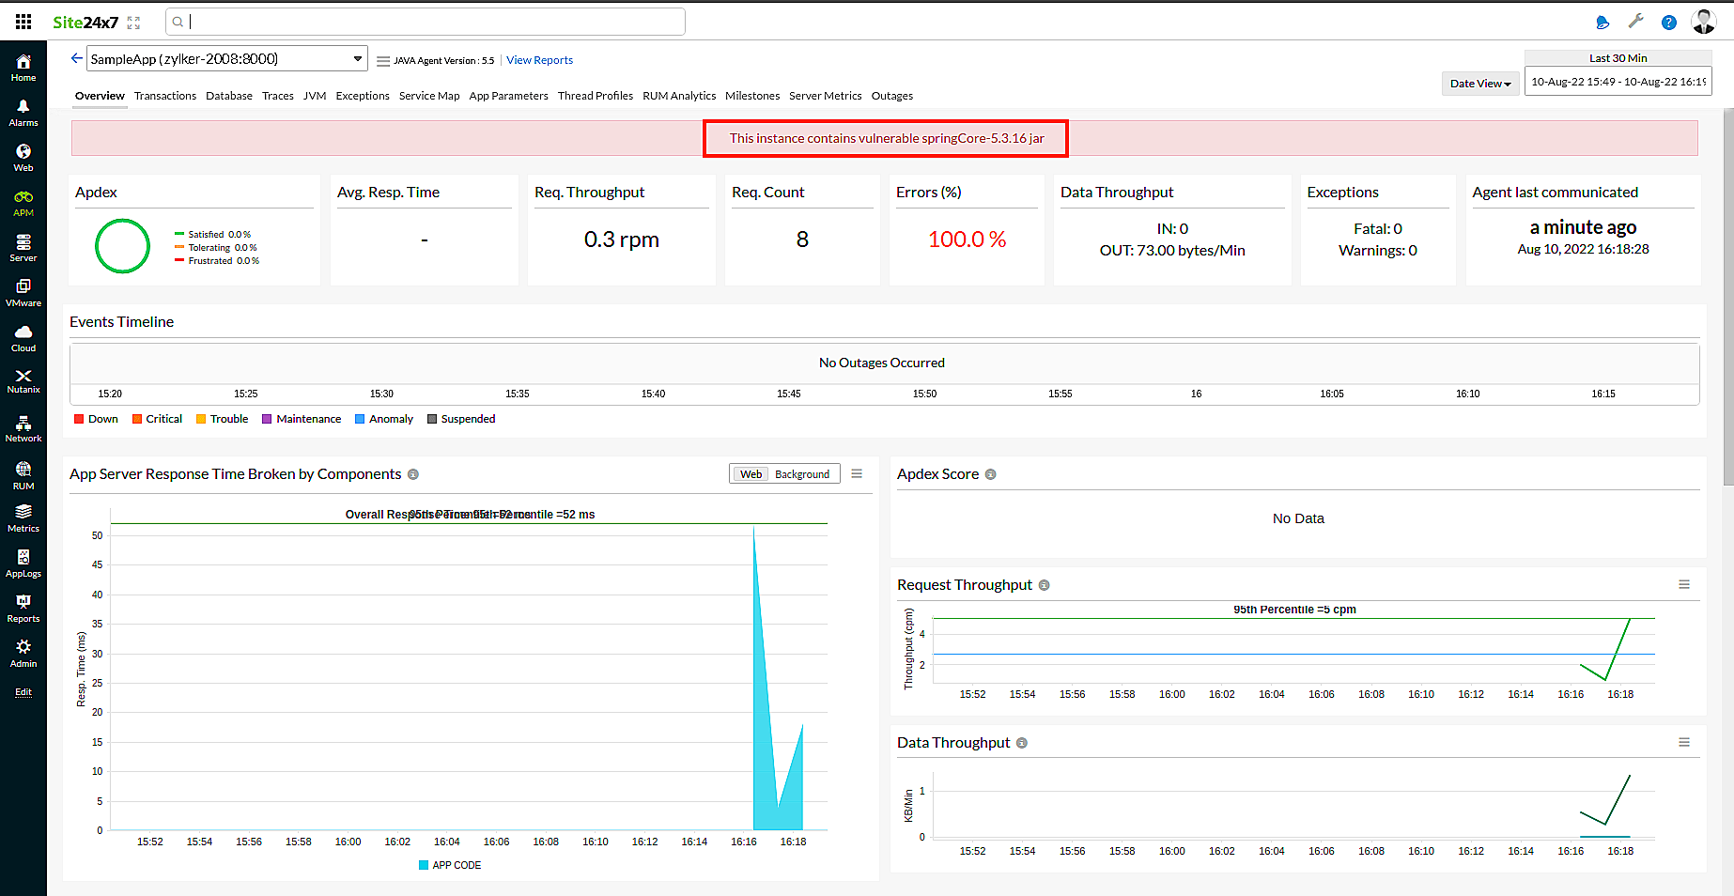Click info icon next to Request Throughput
Screen dimensions: 1734x896
tap(1044, 586)
